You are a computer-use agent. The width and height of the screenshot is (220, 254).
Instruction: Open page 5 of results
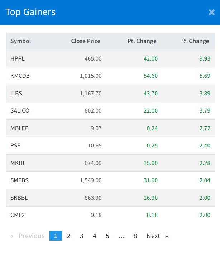(107, 236)
